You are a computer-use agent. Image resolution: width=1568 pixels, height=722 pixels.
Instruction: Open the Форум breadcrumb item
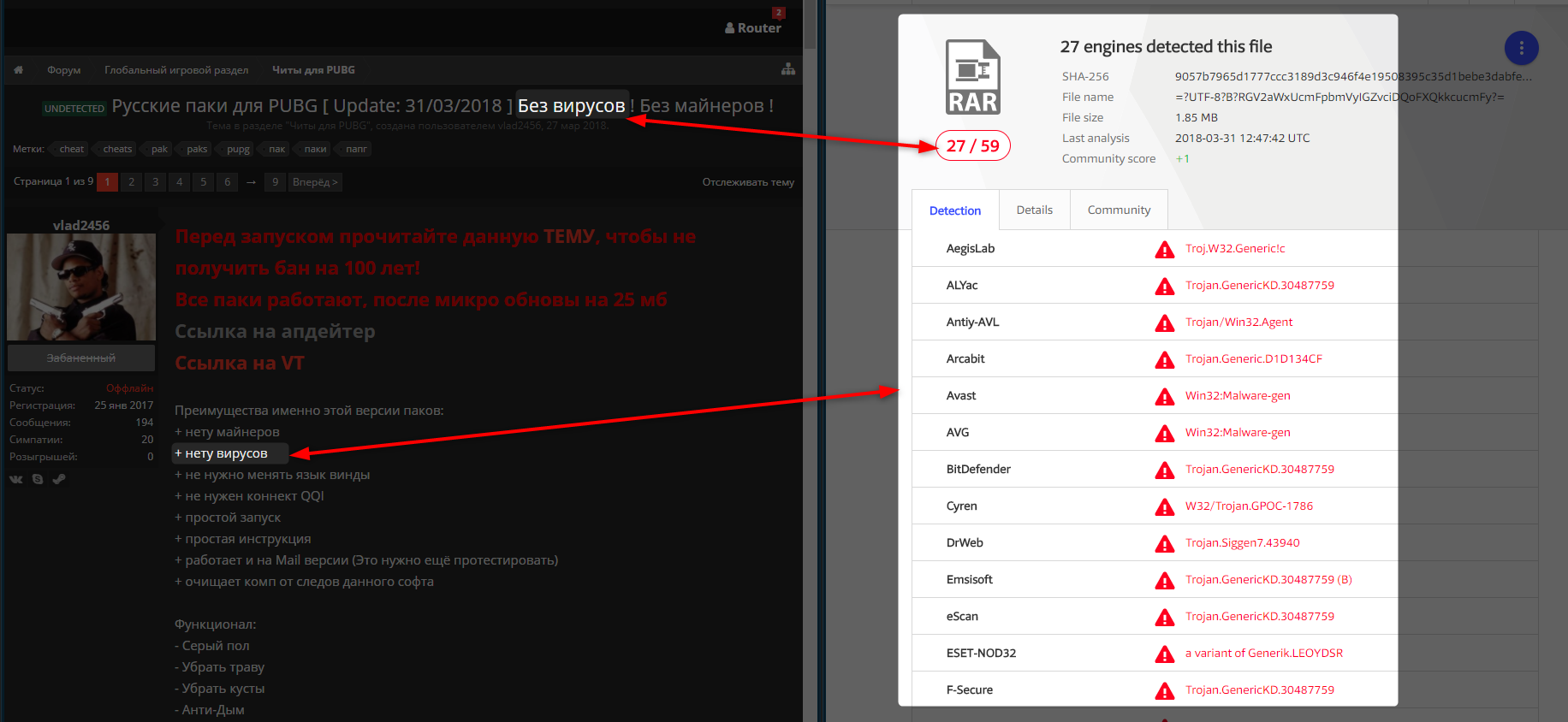64,70
